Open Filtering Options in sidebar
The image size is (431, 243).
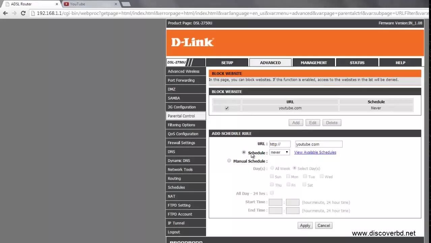tap(186, 125)
